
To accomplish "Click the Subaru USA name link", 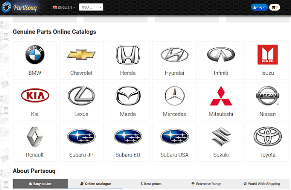I will pyautogui.click(x=175, y=155).
